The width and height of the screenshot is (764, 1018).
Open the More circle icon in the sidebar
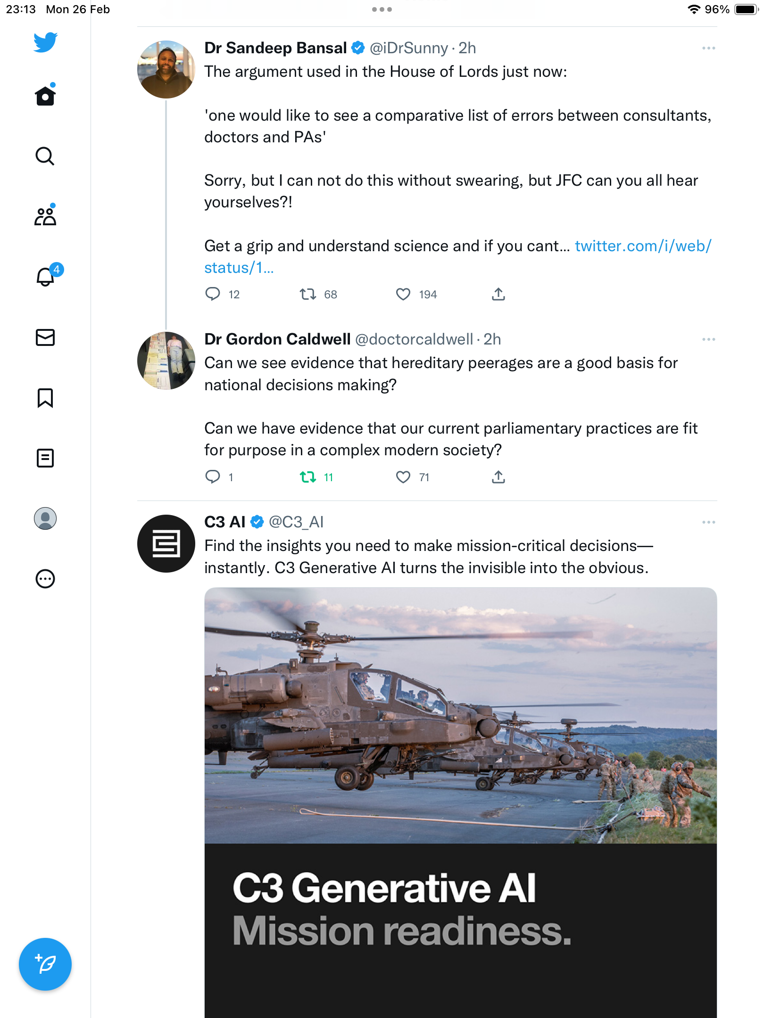(45, 579)
